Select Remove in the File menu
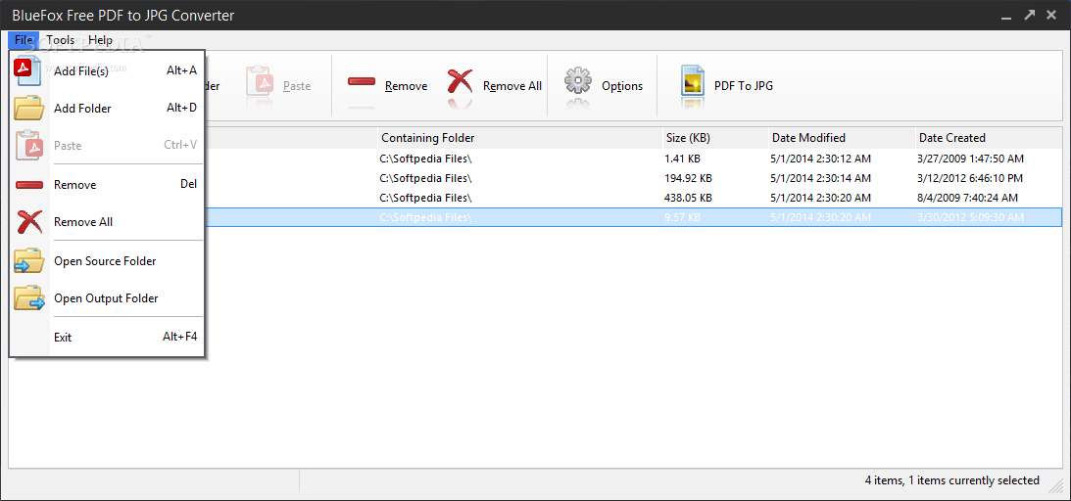The height and width of the screenshot is (501, 1071). coord(107,185)
